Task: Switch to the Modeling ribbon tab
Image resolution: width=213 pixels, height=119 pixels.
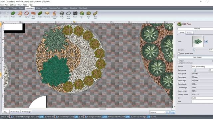Action: pos(73,8)
